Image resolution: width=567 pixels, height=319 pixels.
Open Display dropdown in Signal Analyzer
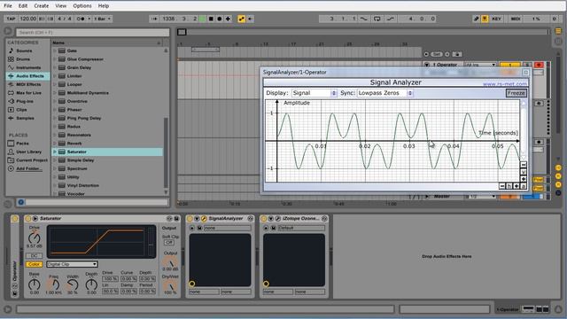tap(315, 93)
